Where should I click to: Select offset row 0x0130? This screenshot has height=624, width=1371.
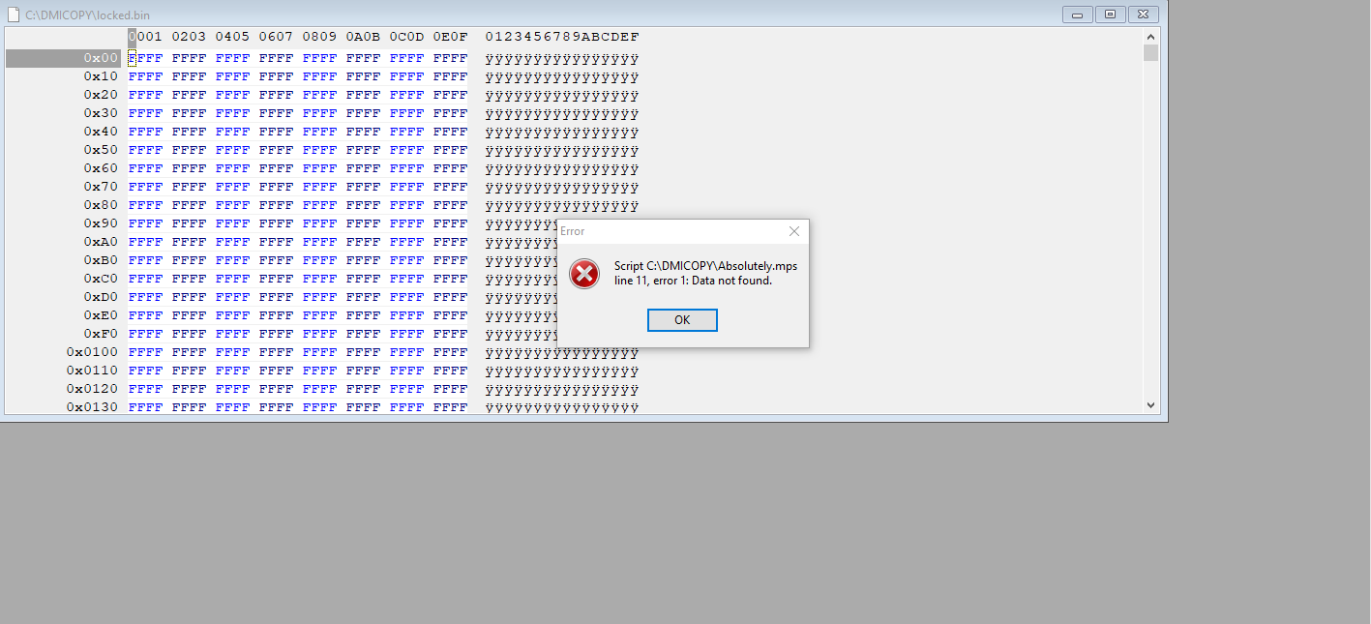coord(92,407)
